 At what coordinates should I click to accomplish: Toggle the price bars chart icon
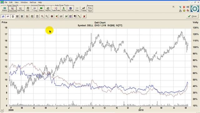tap(3, 16)
